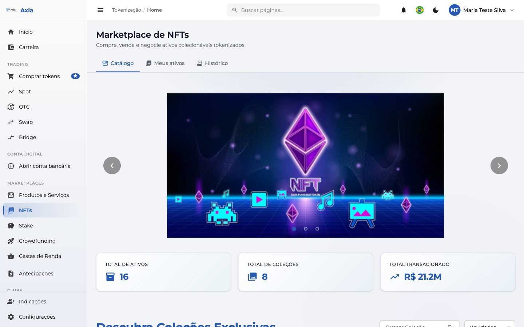524x327 pixels.
Task: Select the third carousel slide dot
Action: tap(317, 229)
